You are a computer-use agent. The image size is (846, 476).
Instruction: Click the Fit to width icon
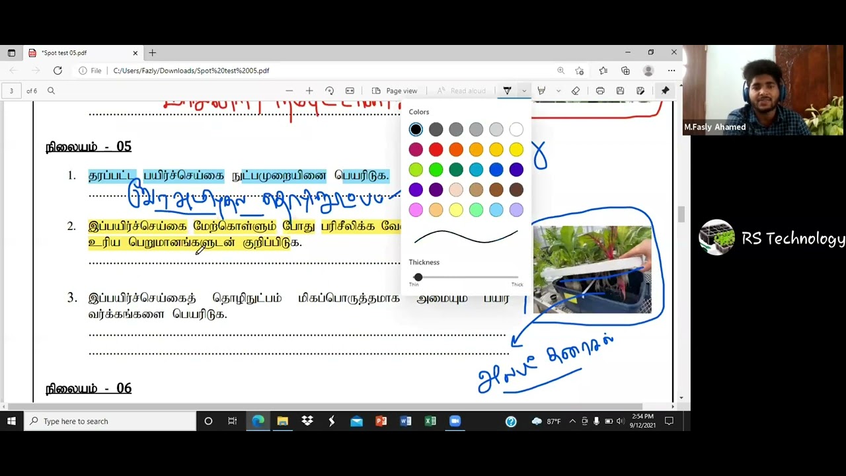point(350,91)
